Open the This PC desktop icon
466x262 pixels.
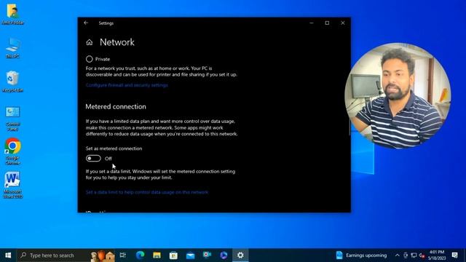coord(12,48)
